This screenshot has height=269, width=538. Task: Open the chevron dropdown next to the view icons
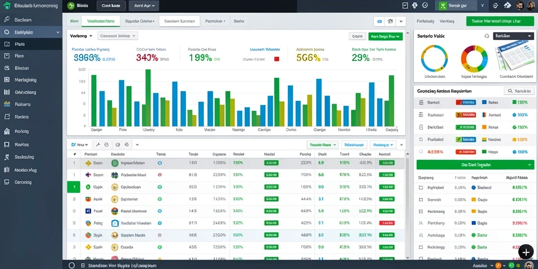(401, 21)
